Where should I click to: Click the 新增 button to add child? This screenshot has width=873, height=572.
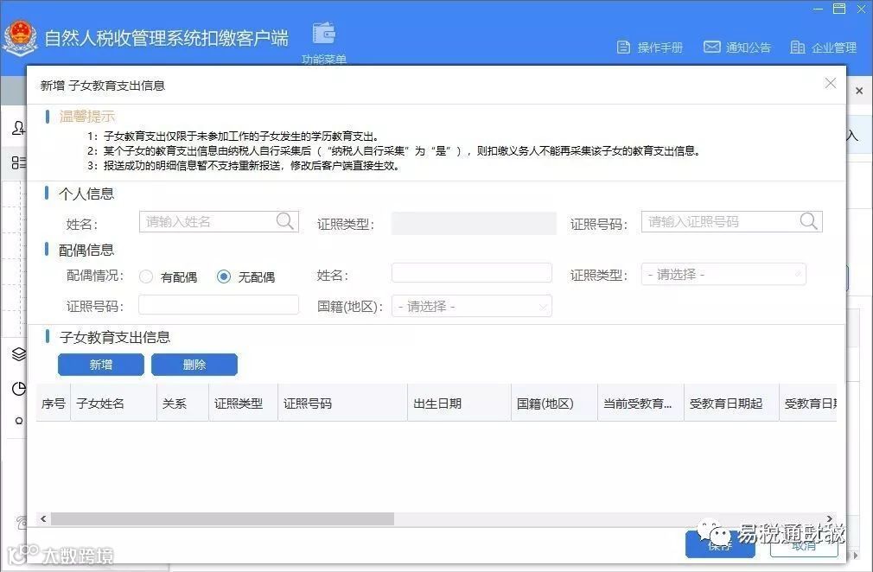[101, 365]
